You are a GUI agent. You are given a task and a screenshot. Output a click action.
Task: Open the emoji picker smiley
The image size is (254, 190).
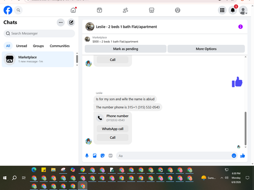234,155
